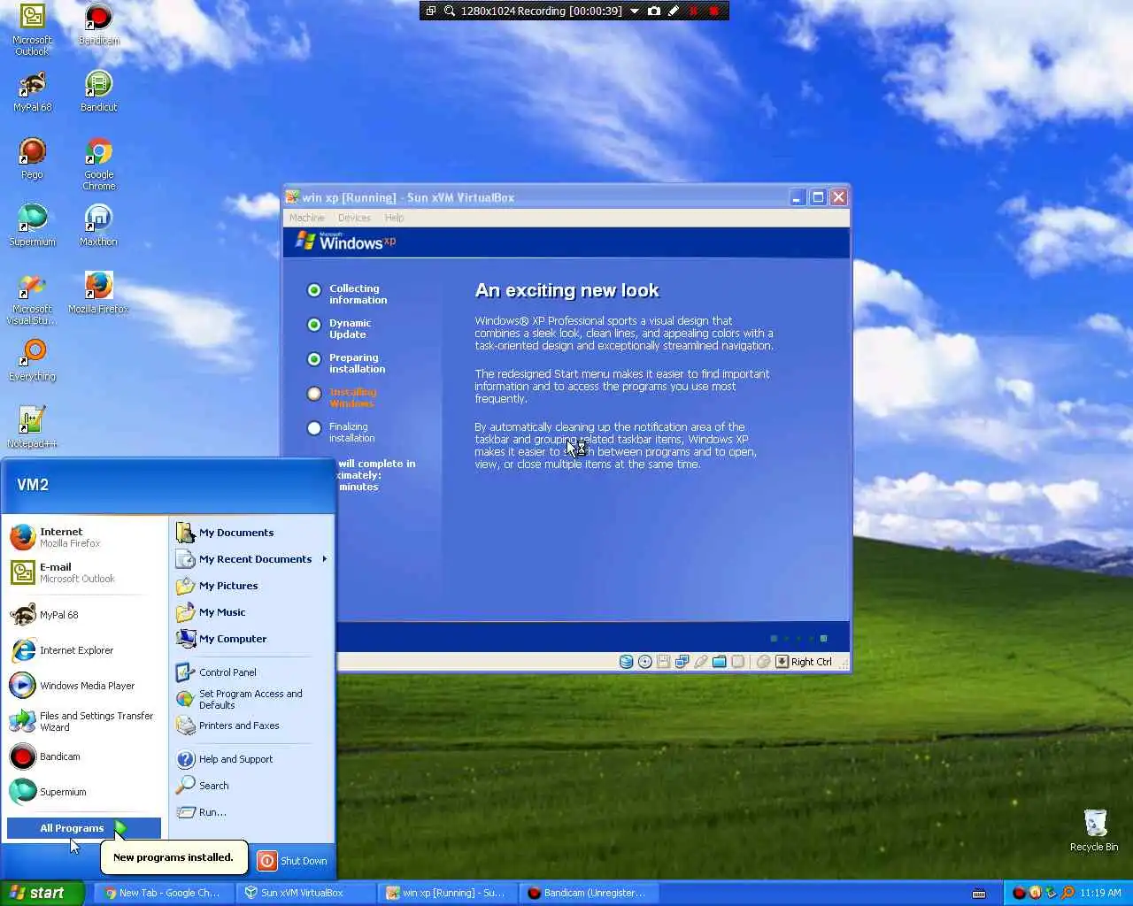This screenshot has width=1133, height=906.
Task: Select the Recycle Bin icon
Action: pos(1094,830)
